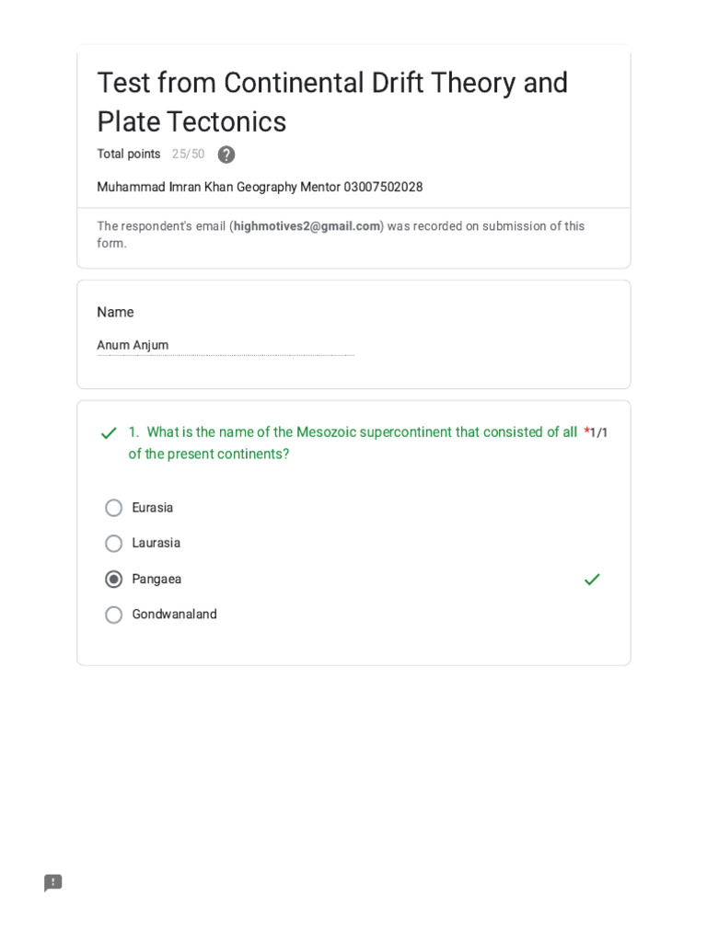The image size is (707, 942).
Task: Click the 1/1 score for question 1
Action: pyautogui.click(x=599, y=432)
